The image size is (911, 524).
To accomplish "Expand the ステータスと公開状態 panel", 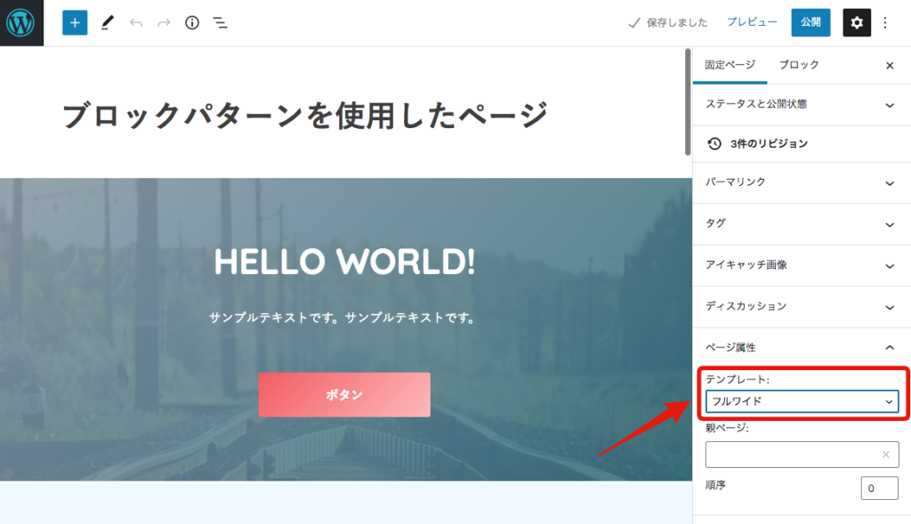I will [x=802, y=105].
